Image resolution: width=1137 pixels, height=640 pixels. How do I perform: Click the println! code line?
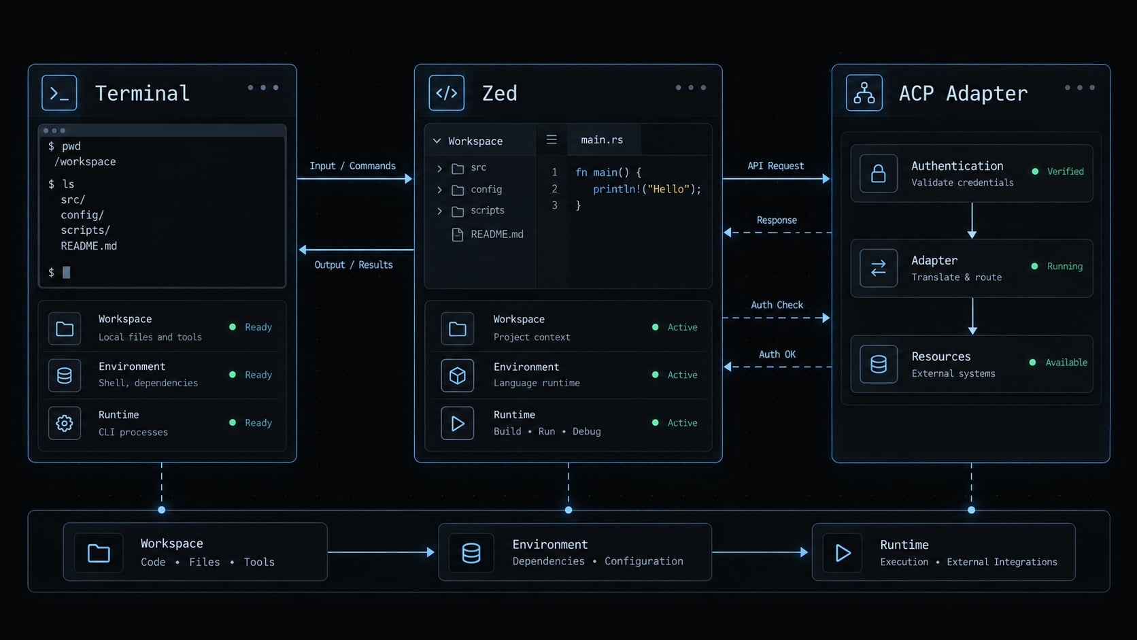647,189
